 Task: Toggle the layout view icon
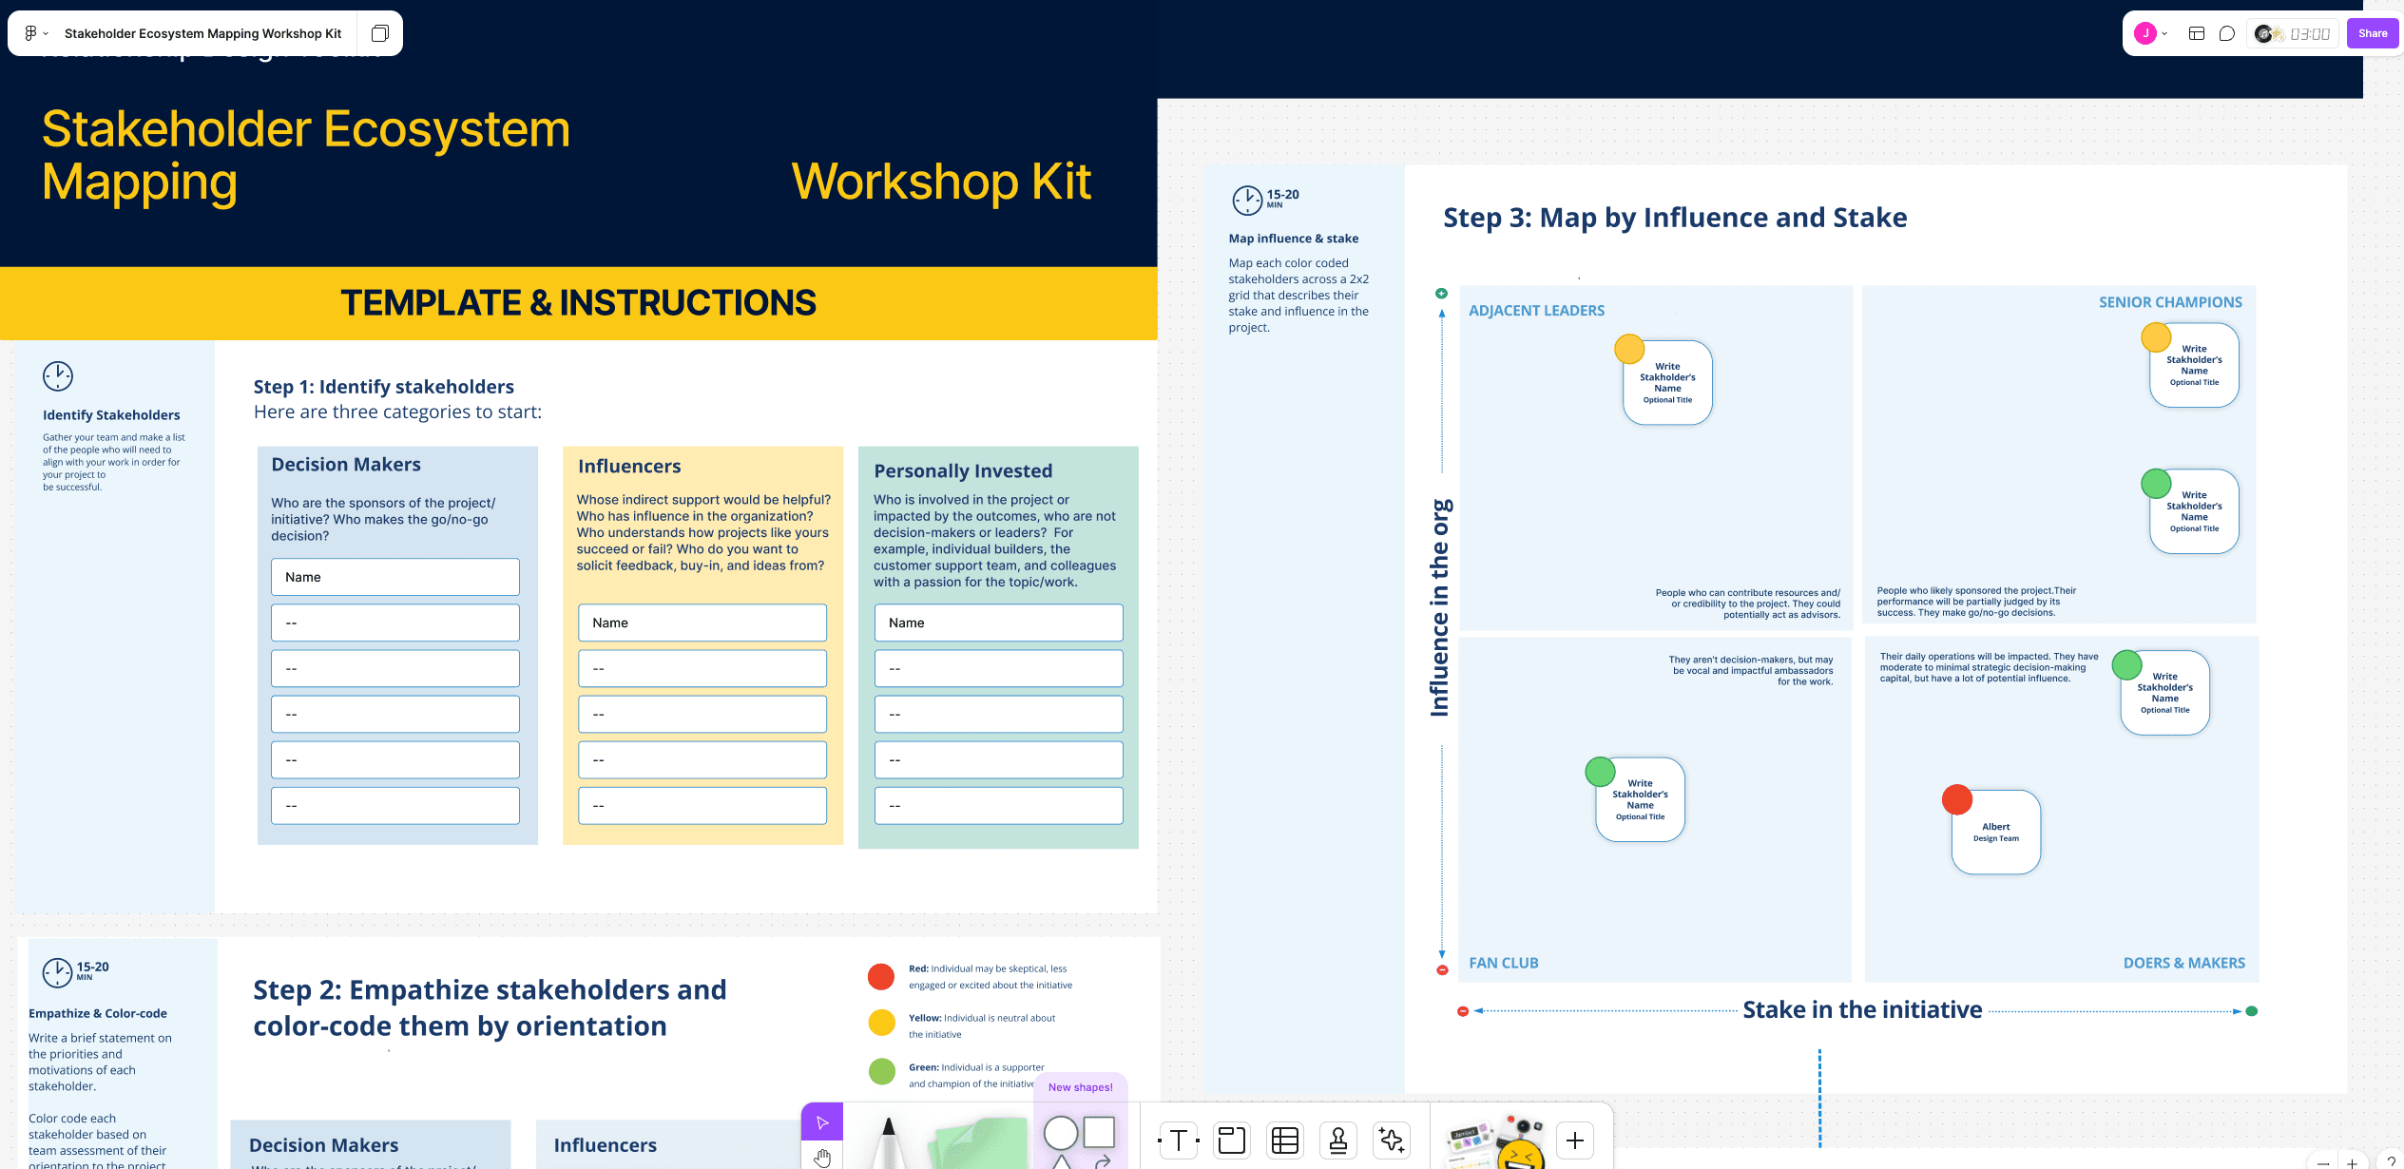coord(2197,33)
